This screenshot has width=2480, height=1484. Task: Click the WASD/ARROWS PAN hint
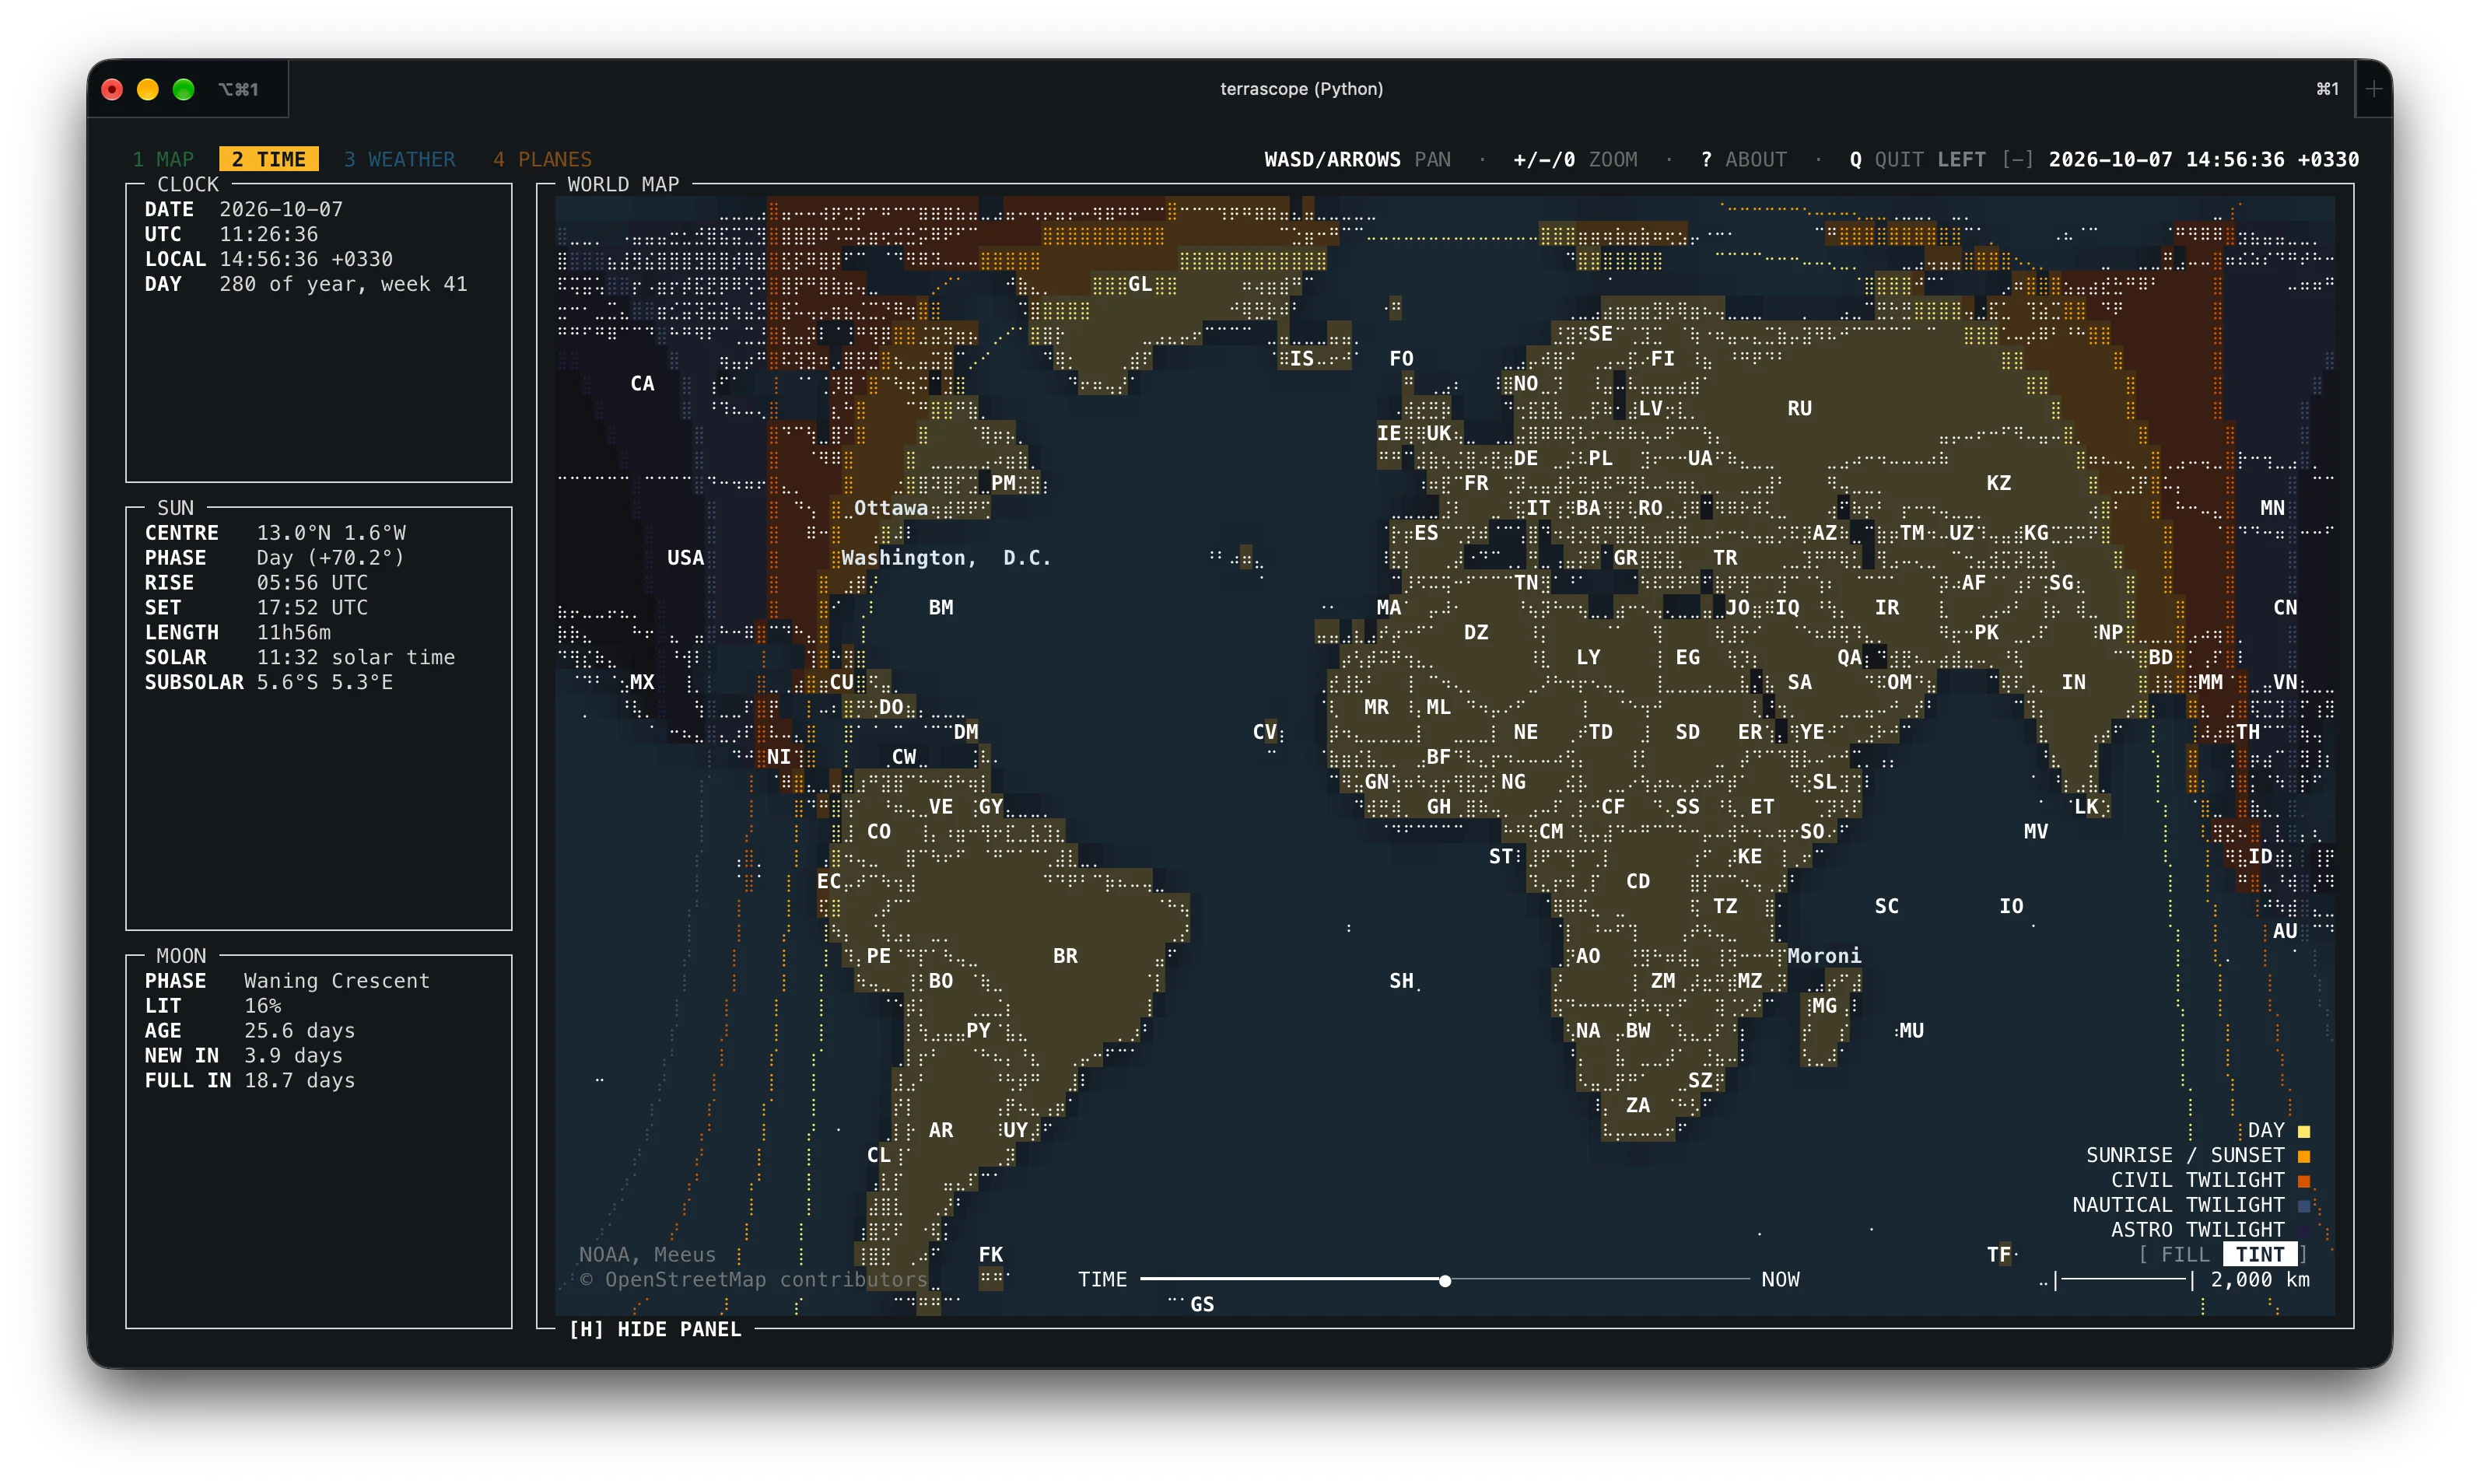[1357, 159]
